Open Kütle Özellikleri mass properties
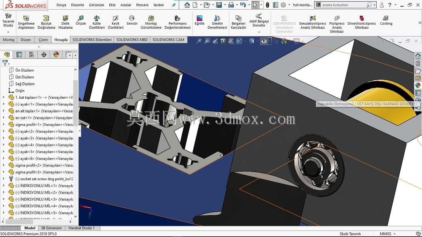Screen dimensions: 422x237 pyautogui.click(x=97, y=22)
